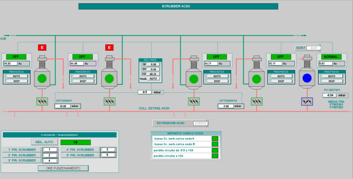
Task: Click the PB602001S green pump indicator
Action: point(109,78)
